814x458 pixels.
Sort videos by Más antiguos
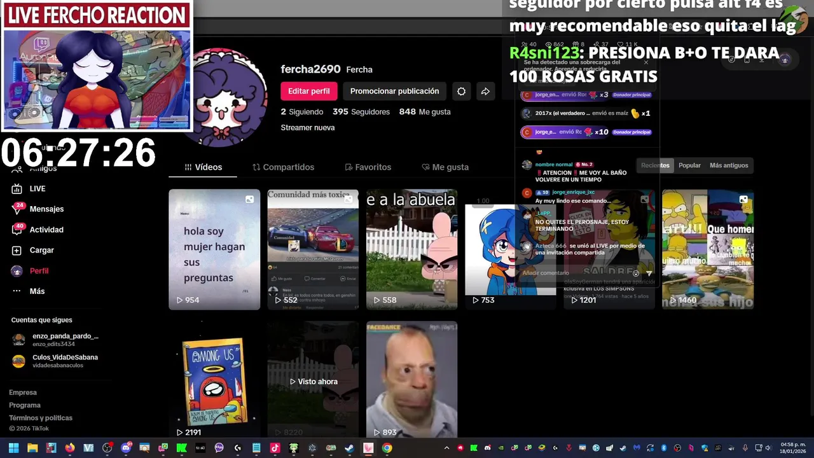pyautogui.click(x=729, y=165)
